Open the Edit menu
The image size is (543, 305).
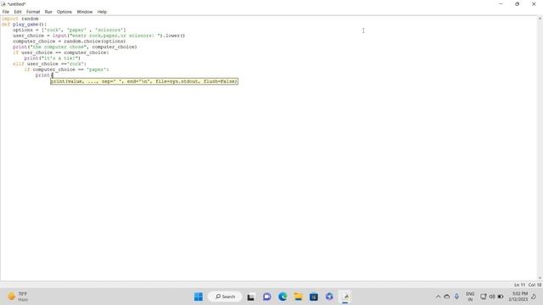coord(18,12)
